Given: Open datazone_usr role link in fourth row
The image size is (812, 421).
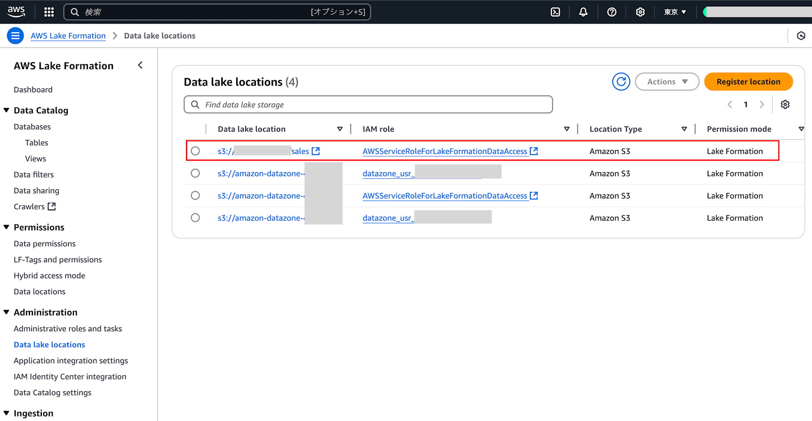Looking at the screenshot, I should (x=389, y=218).
